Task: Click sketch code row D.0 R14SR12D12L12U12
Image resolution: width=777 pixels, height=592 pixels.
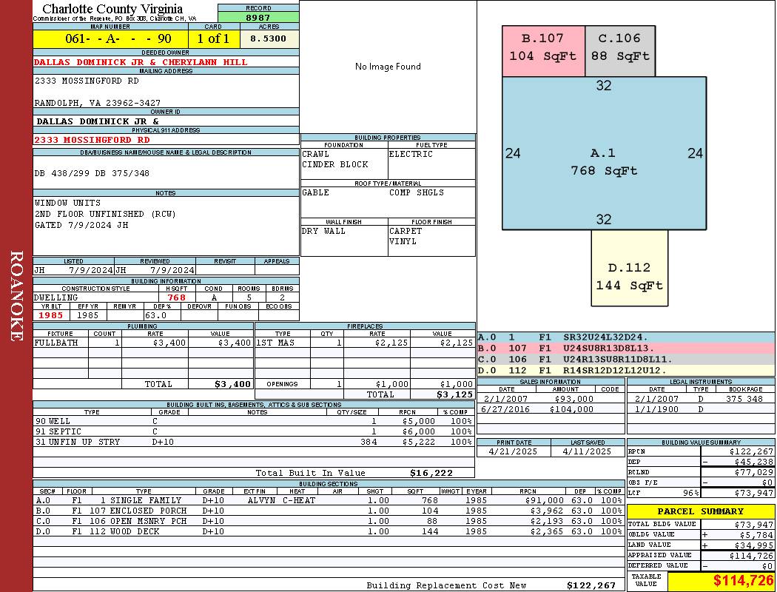Action: [626, 370]
